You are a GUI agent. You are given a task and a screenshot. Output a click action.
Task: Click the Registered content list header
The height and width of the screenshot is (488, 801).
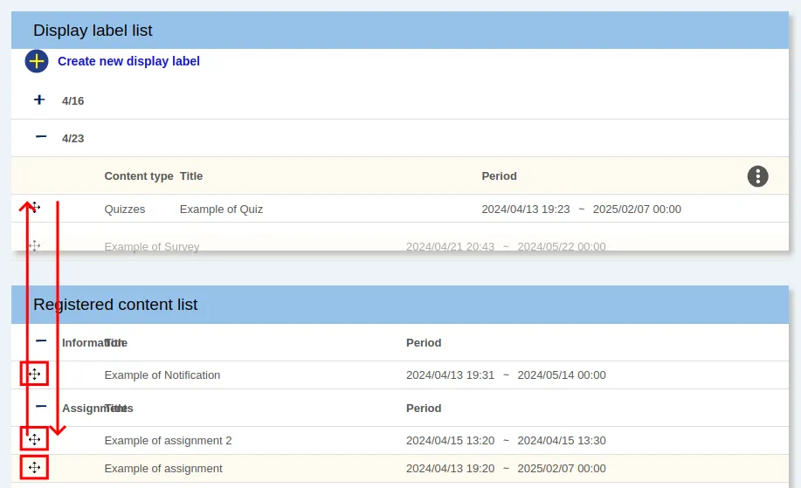[115, 305]
